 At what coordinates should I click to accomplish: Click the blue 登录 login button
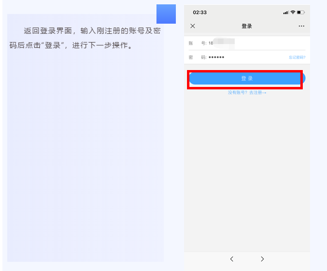pyautogui.click(x=247, y=78)
